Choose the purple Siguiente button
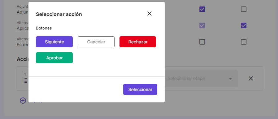 coord(54,42)
